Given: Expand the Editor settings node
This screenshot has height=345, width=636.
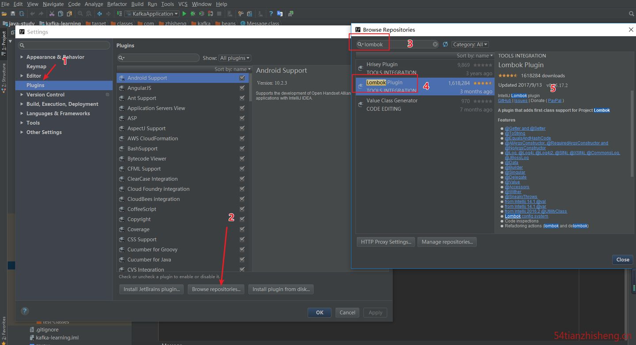Looking at the screenshot, I should coord(22,76).
